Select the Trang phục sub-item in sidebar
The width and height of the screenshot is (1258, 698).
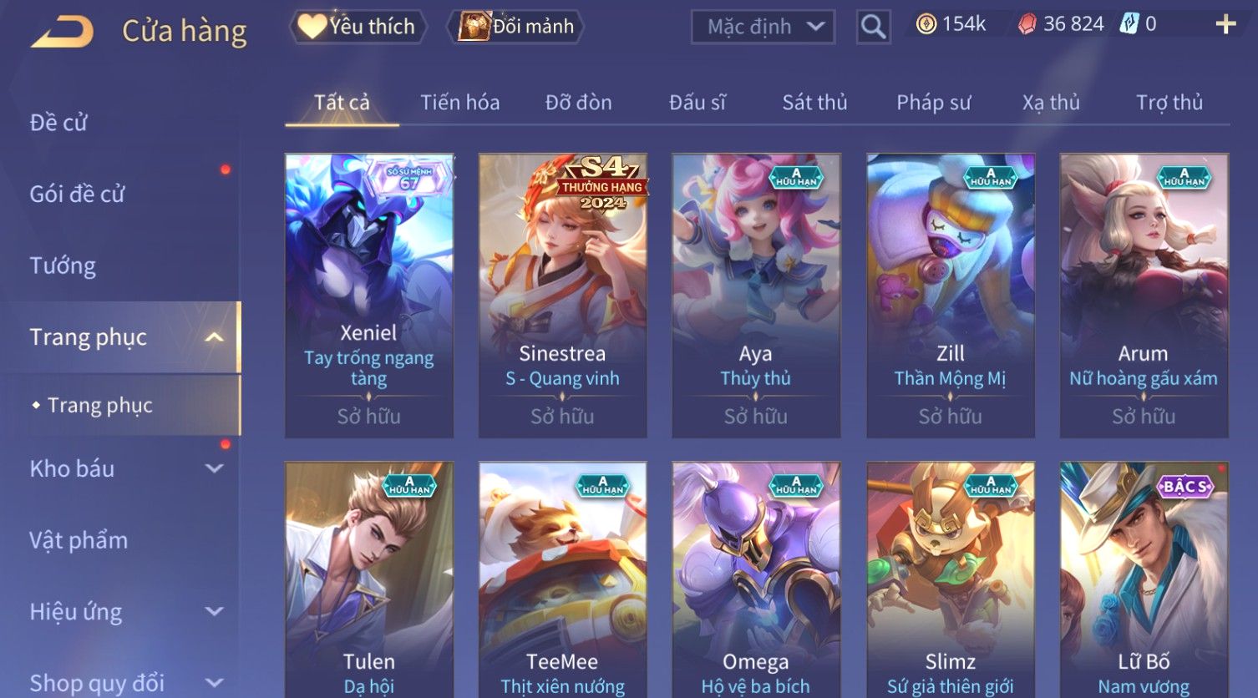pos(100,405)
